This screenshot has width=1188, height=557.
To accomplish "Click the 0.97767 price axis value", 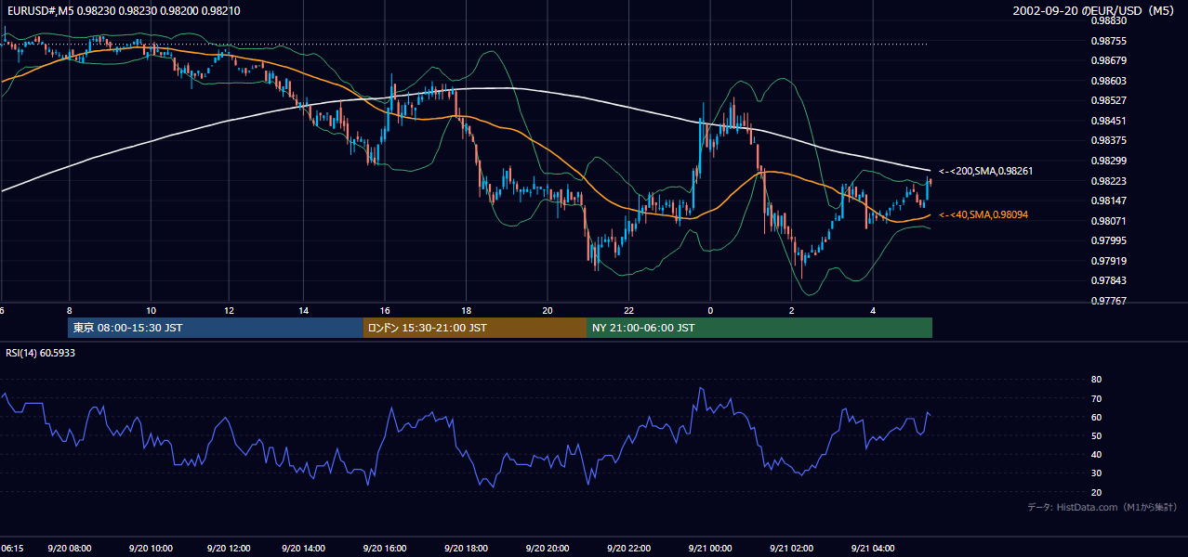I will [1108, 301].
